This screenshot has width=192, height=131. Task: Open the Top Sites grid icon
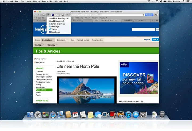pyautogui.click(x=43, y=18)
